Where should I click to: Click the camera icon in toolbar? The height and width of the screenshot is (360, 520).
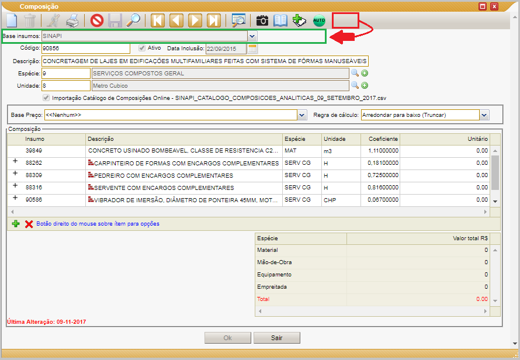click(262, 20)
